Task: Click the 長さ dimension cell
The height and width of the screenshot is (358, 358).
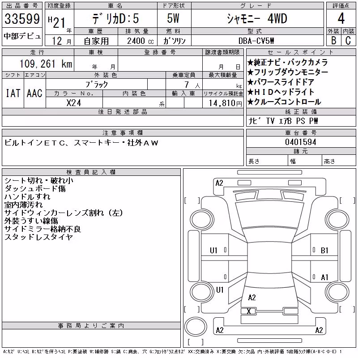Action: [267, 160]
